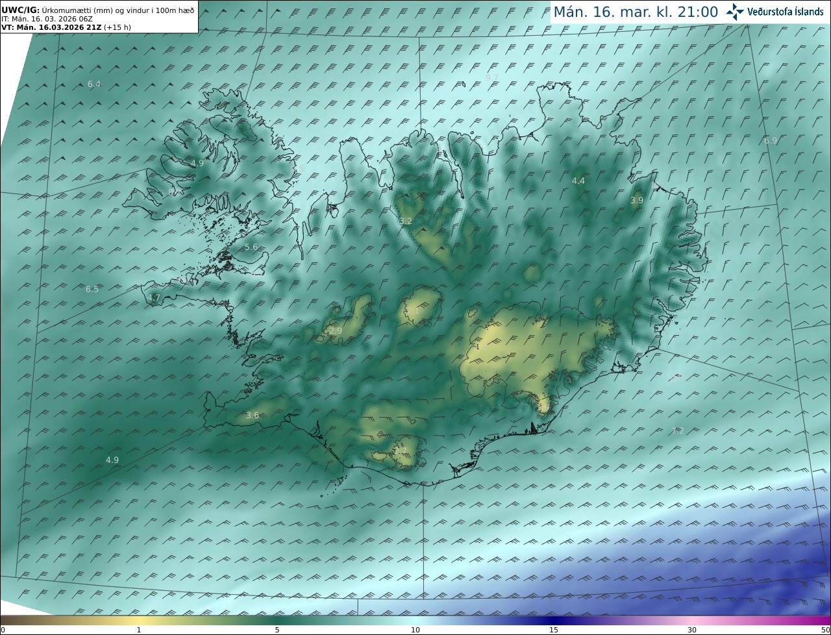Click the 4.9 value over southwest sea
Image resolution: width=831 pixels, height=635 pixels.
tap(112, 460)
